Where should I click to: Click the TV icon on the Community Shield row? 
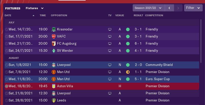(110, 65)
